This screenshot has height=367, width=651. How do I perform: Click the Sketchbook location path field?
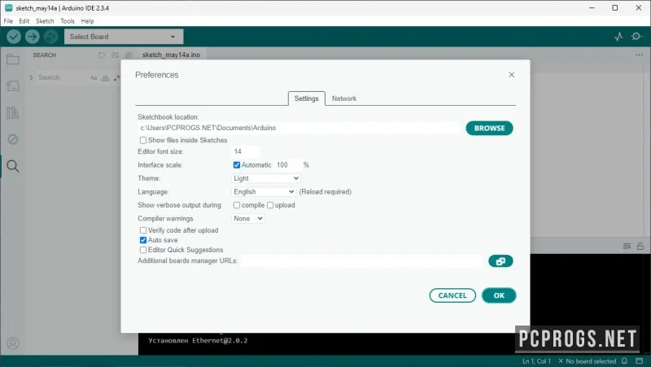pyautogui.click(x=299, y=128)
